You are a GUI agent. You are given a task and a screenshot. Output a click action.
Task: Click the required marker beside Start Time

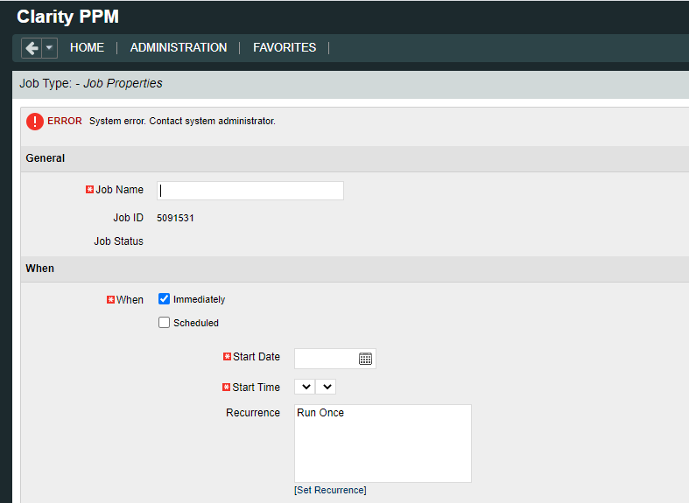[227, 388]
